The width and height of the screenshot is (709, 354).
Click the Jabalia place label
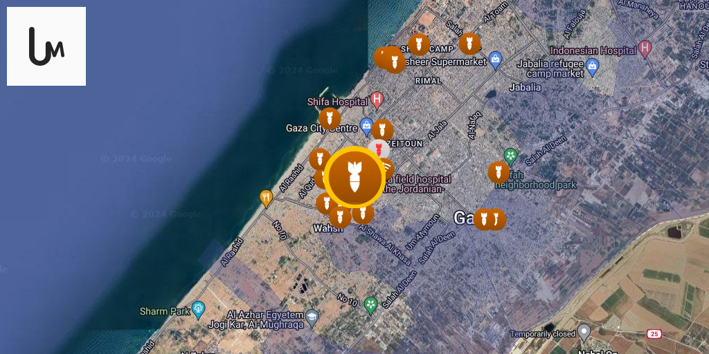pos(525,87)
